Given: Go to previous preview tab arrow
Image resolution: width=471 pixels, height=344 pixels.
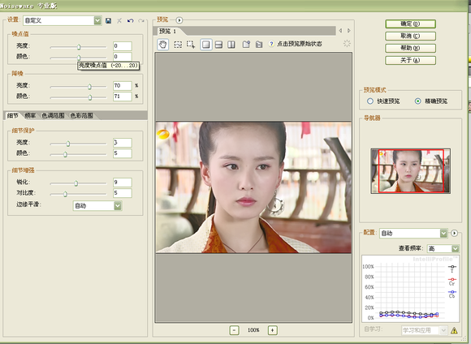Looking at the screenshot, I should [340, 31].
